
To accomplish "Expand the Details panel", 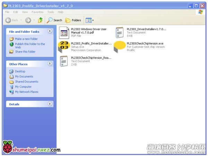I will (50, 104).
